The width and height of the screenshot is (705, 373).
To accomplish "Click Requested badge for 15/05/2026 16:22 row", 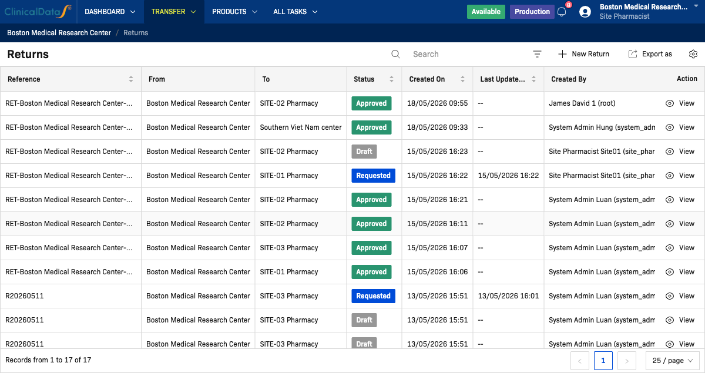I will tap(373, 176).
